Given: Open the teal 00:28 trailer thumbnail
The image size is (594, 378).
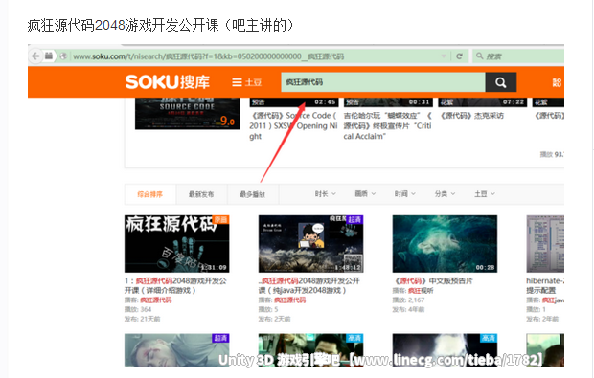Looking at the screenshot, I should click(445, 244).
